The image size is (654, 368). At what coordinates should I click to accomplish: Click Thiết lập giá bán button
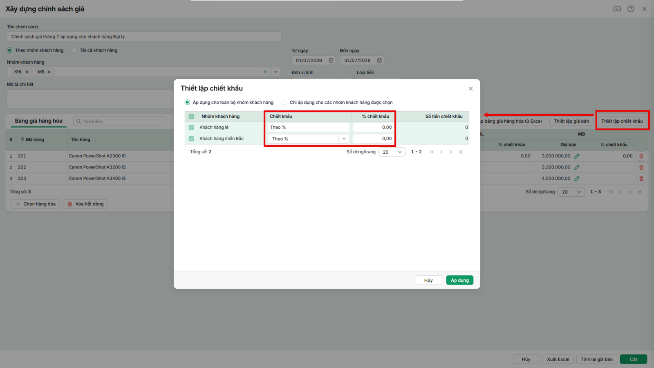571,121
